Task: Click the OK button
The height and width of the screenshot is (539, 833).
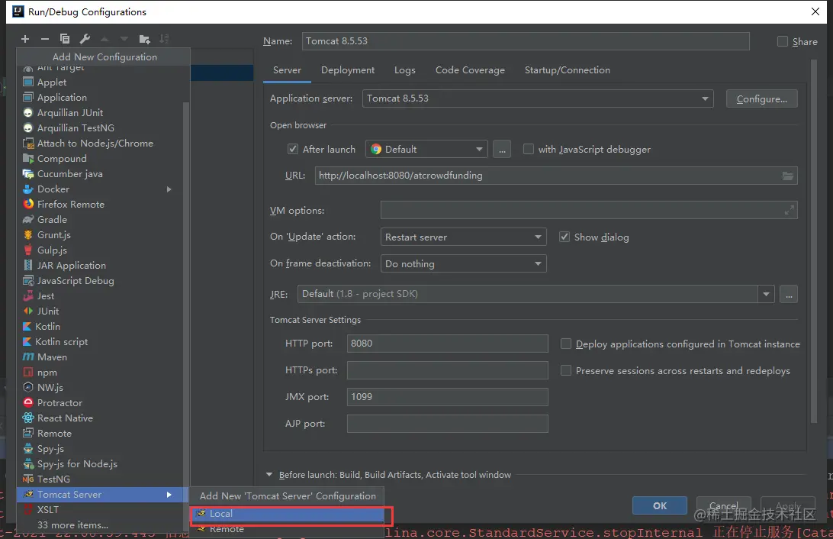Action: 660,505
